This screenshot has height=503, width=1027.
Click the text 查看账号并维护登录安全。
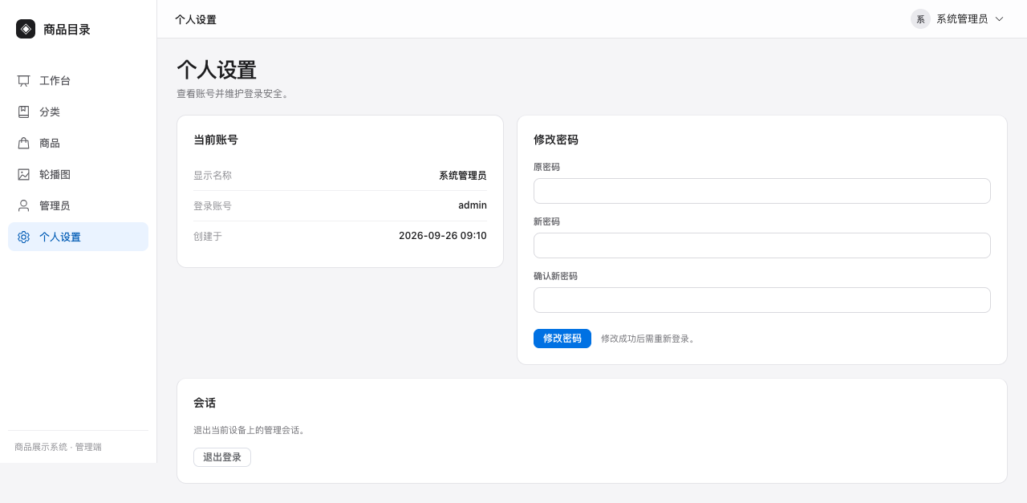[234, 94]
